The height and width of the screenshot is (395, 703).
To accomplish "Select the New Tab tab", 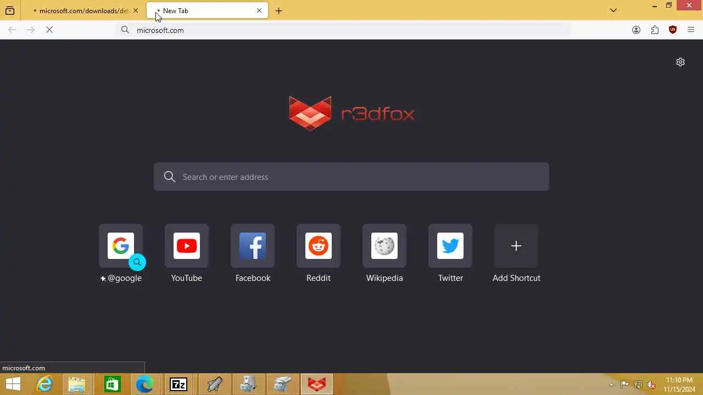I will pyautogui.click(x=208, y=10).
